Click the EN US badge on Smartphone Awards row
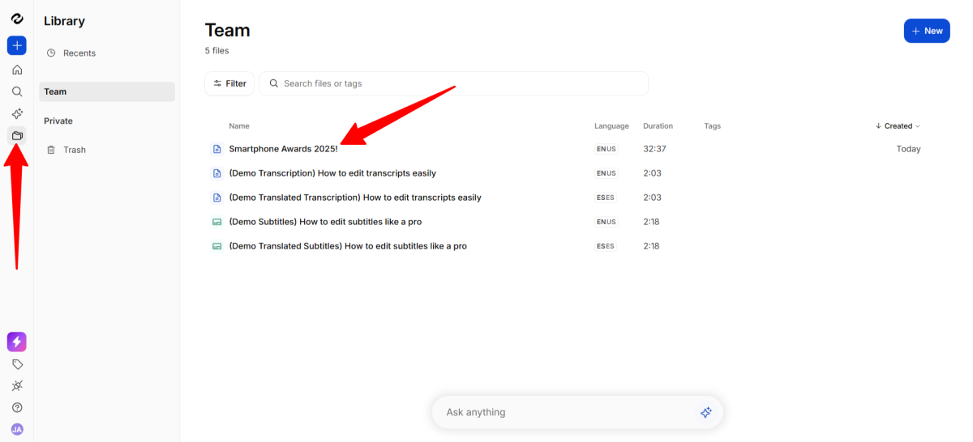 point(606,149)
